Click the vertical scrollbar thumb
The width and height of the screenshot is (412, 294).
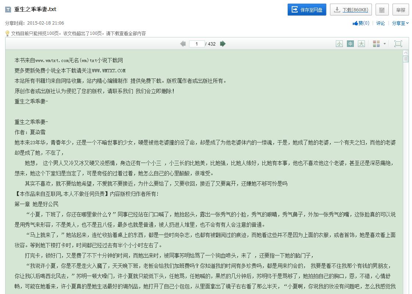[406, 59]
